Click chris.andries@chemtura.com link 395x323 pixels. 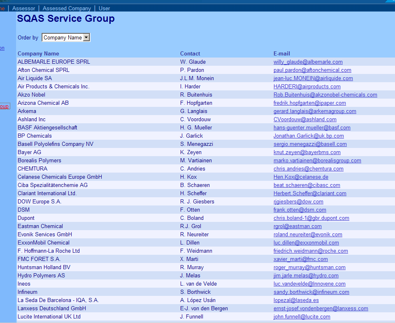coord(308,169)
